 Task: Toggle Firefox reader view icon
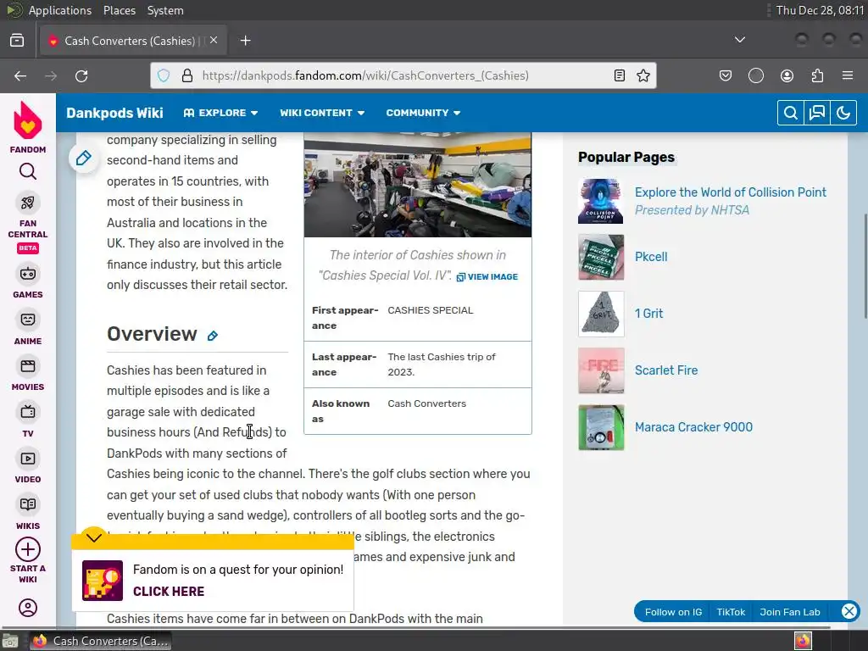click(620, 75)
